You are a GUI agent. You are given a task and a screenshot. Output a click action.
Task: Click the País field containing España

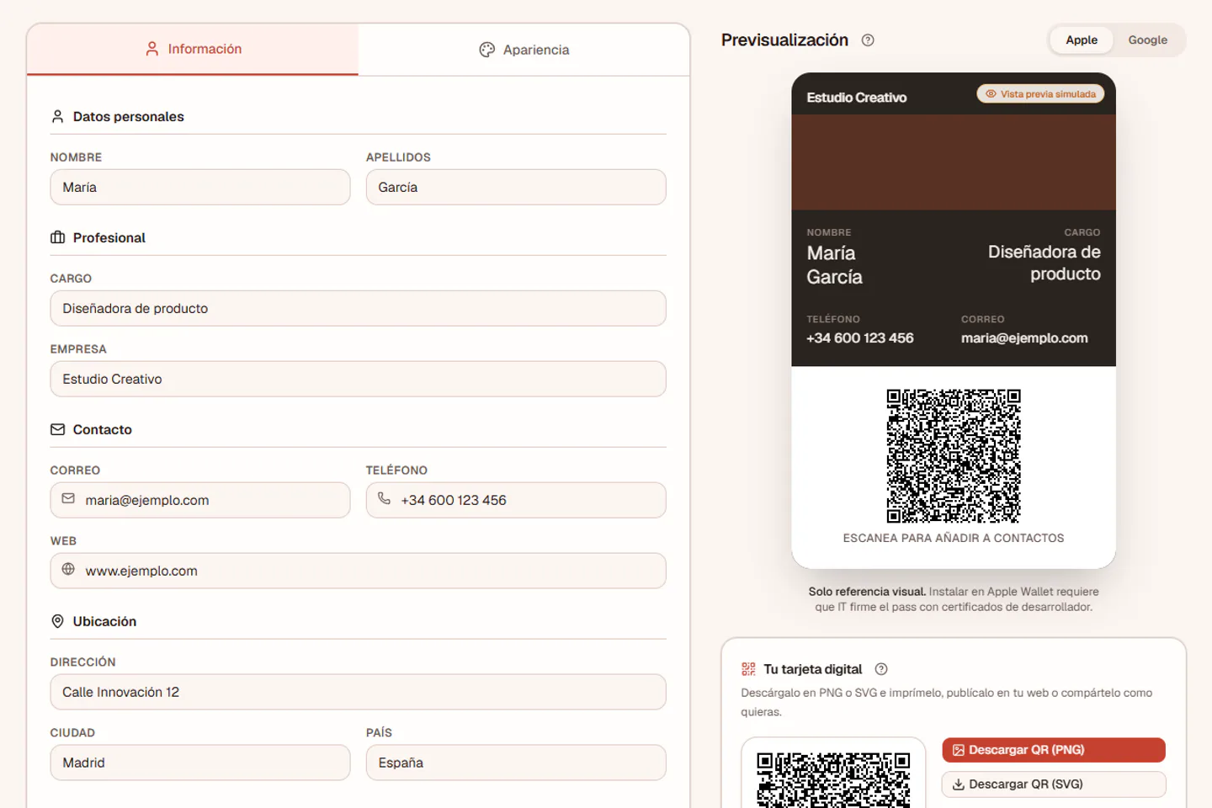pyautogui.click(x=516, y=763)
